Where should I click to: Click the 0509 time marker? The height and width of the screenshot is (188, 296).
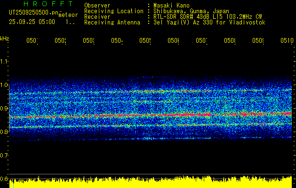(x=258, y=40)
